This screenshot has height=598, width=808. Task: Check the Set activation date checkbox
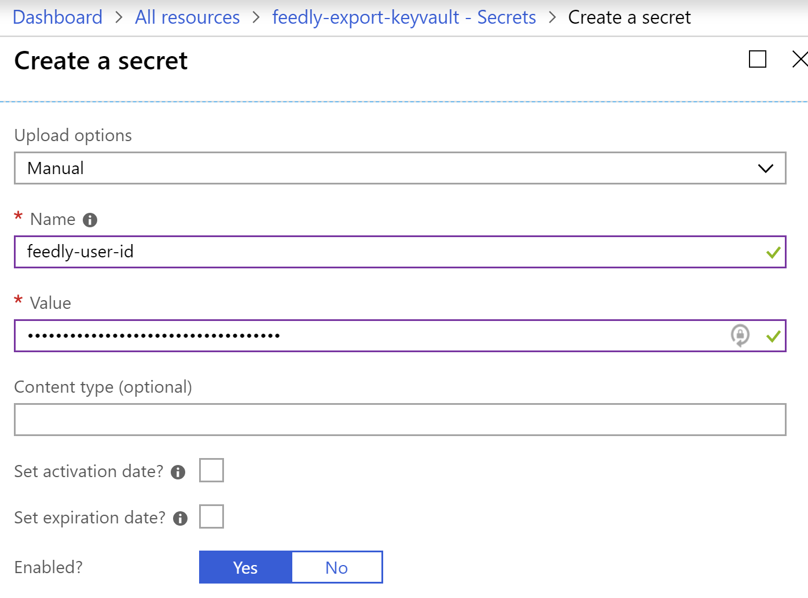211,470
